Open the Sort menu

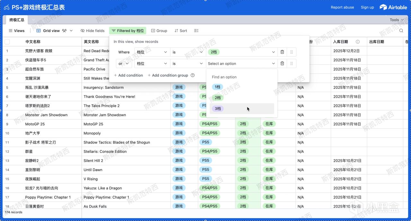(x=181, y=31)
